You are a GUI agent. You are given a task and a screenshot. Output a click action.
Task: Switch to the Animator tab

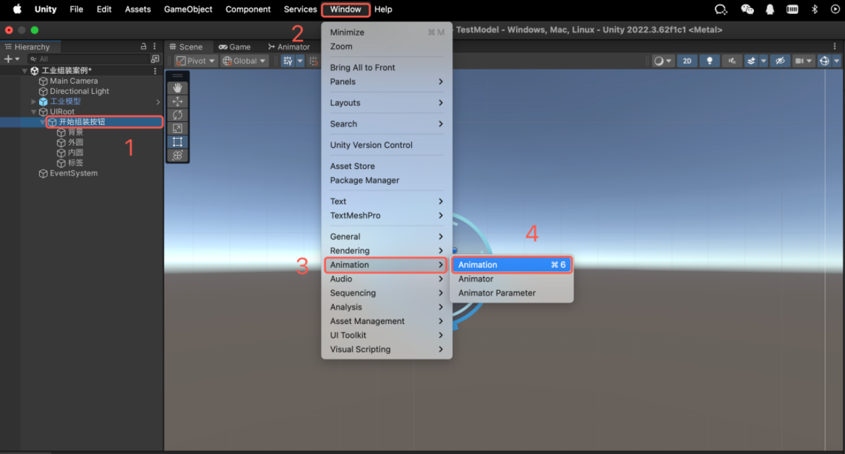point(289,47)
